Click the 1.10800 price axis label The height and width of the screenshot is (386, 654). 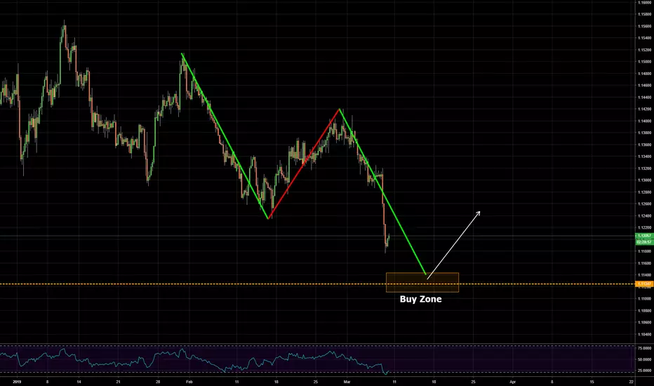tap(644, 310)
